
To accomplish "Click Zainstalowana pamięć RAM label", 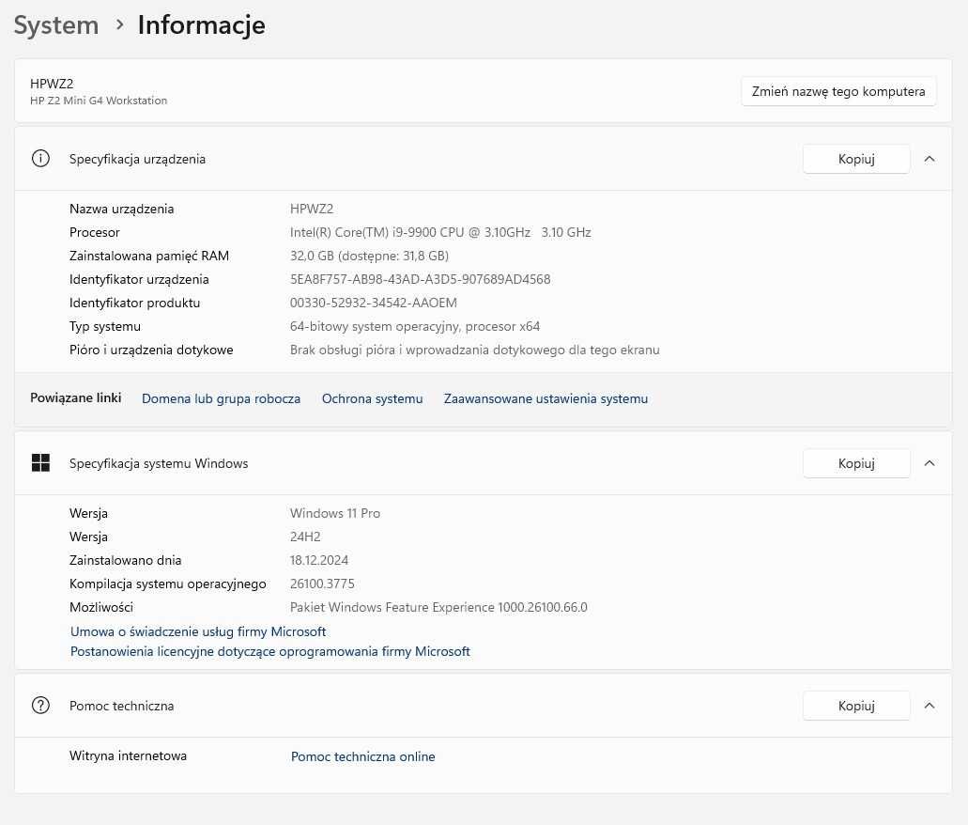I will point(148,256).
